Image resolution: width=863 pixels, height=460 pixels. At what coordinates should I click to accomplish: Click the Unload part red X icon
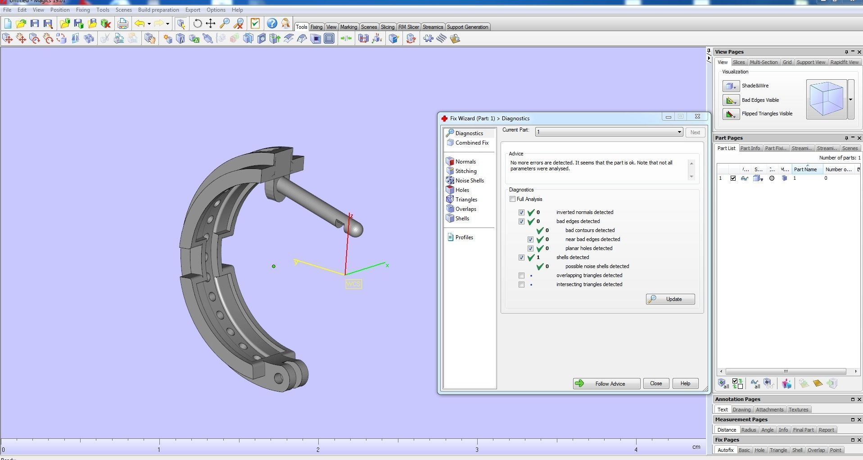click(106, 23)
